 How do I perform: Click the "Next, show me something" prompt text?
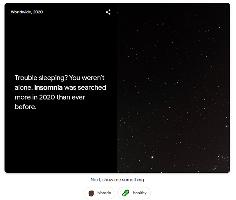pos(117,180)
